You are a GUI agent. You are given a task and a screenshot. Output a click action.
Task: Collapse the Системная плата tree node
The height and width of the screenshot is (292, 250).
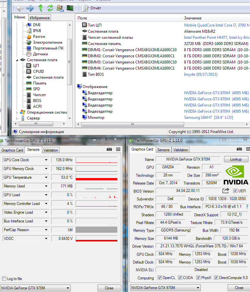click(17, 60)
